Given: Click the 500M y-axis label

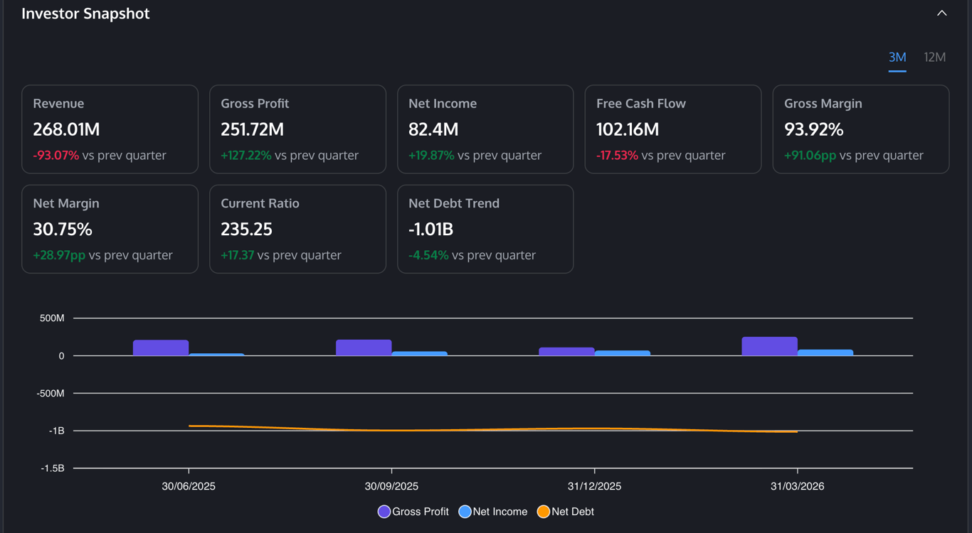Looking at the screenshot, I should point(52,318).
